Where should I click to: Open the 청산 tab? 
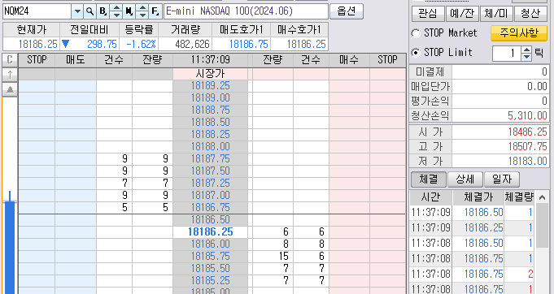click(530, 14)
